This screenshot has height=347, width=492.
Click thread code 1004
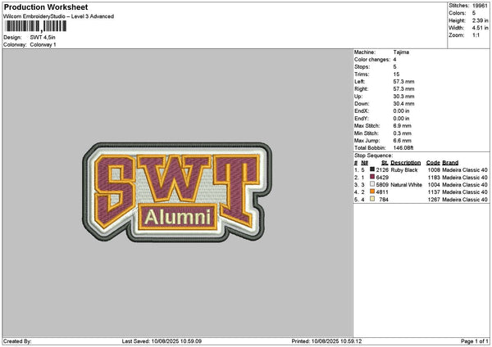coord(434,185)
